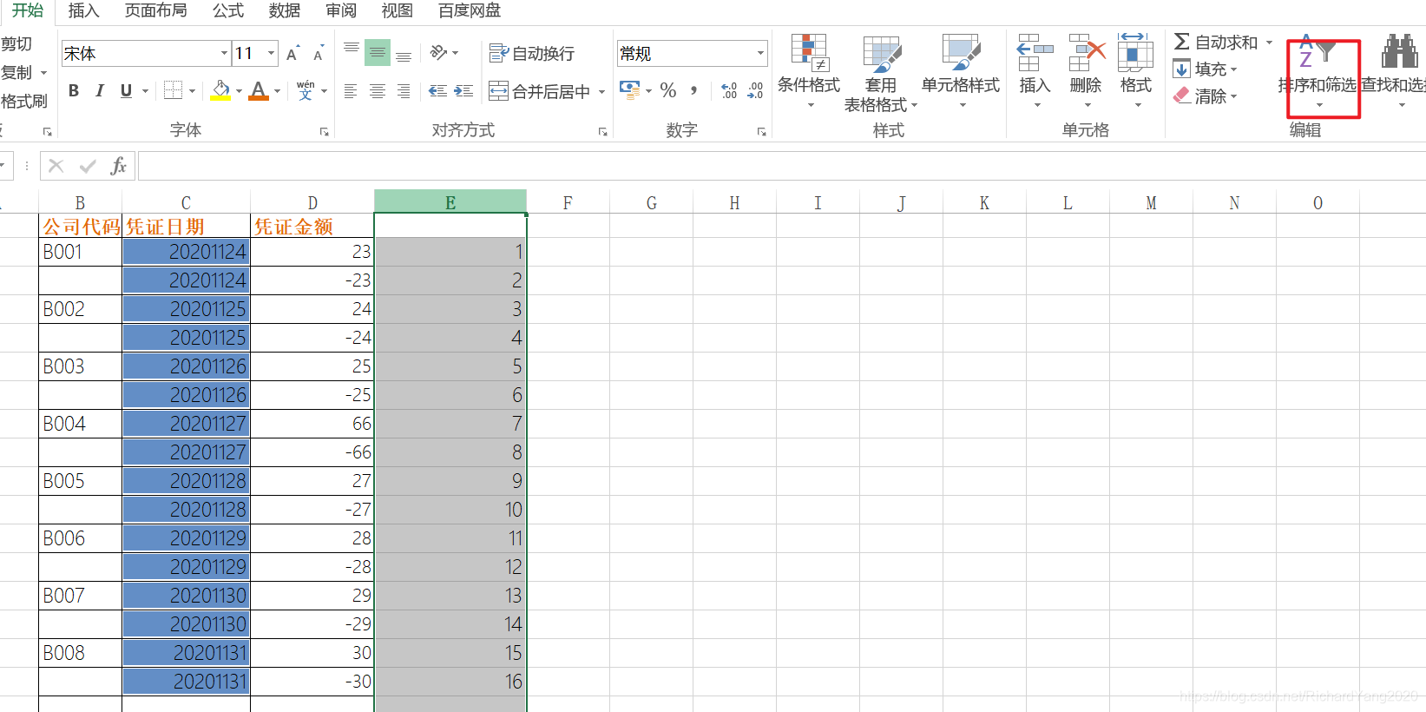This screenshot has width=1426, height=712.
Task: Toggle bottom vertical alignment
Action: (x=404, y=56)
